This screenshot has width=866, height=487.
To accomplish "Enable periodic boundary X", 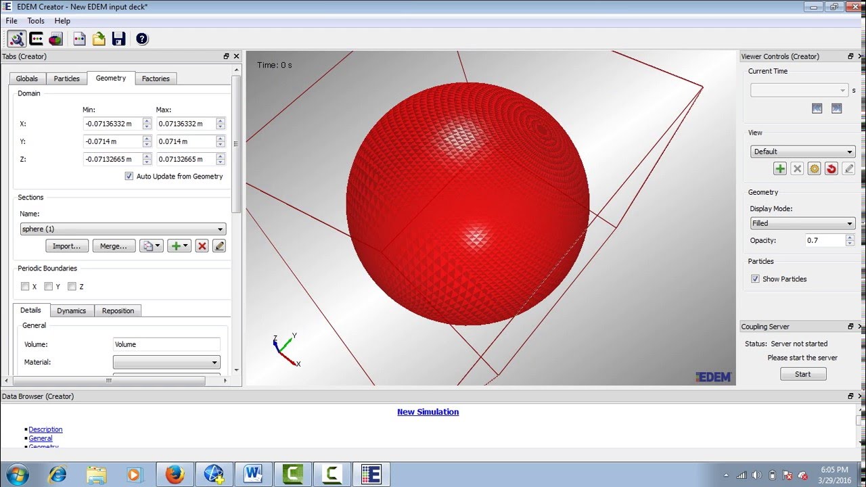I will pos(25,286).
